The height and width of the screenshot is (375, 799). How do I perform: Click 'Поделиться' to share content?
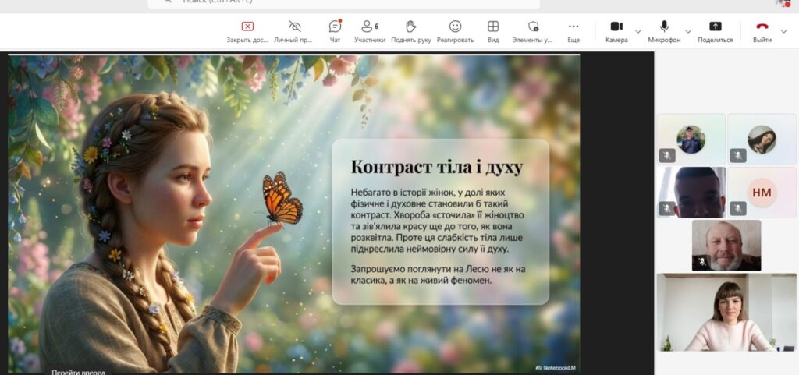click(715, 27)
